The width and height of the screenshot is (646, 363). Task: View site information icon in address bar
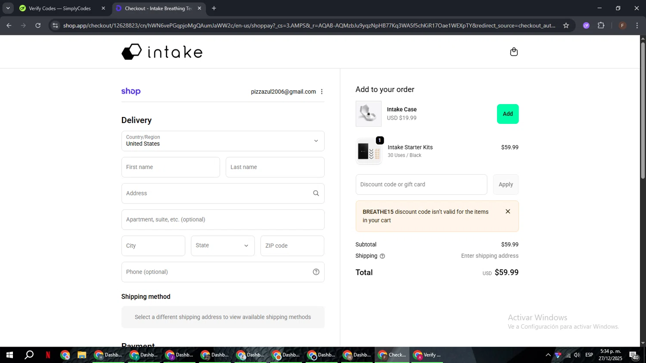tap(55, 25)
